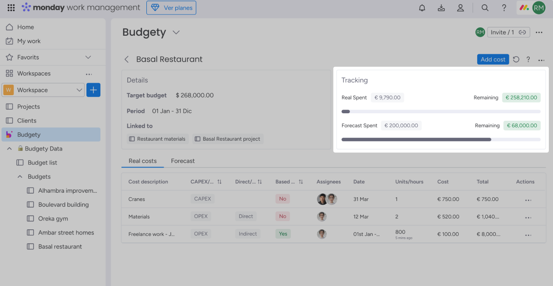This screenshot has height=286, width=553.
Task: Invite team members via the person icon
Action: 461,7
